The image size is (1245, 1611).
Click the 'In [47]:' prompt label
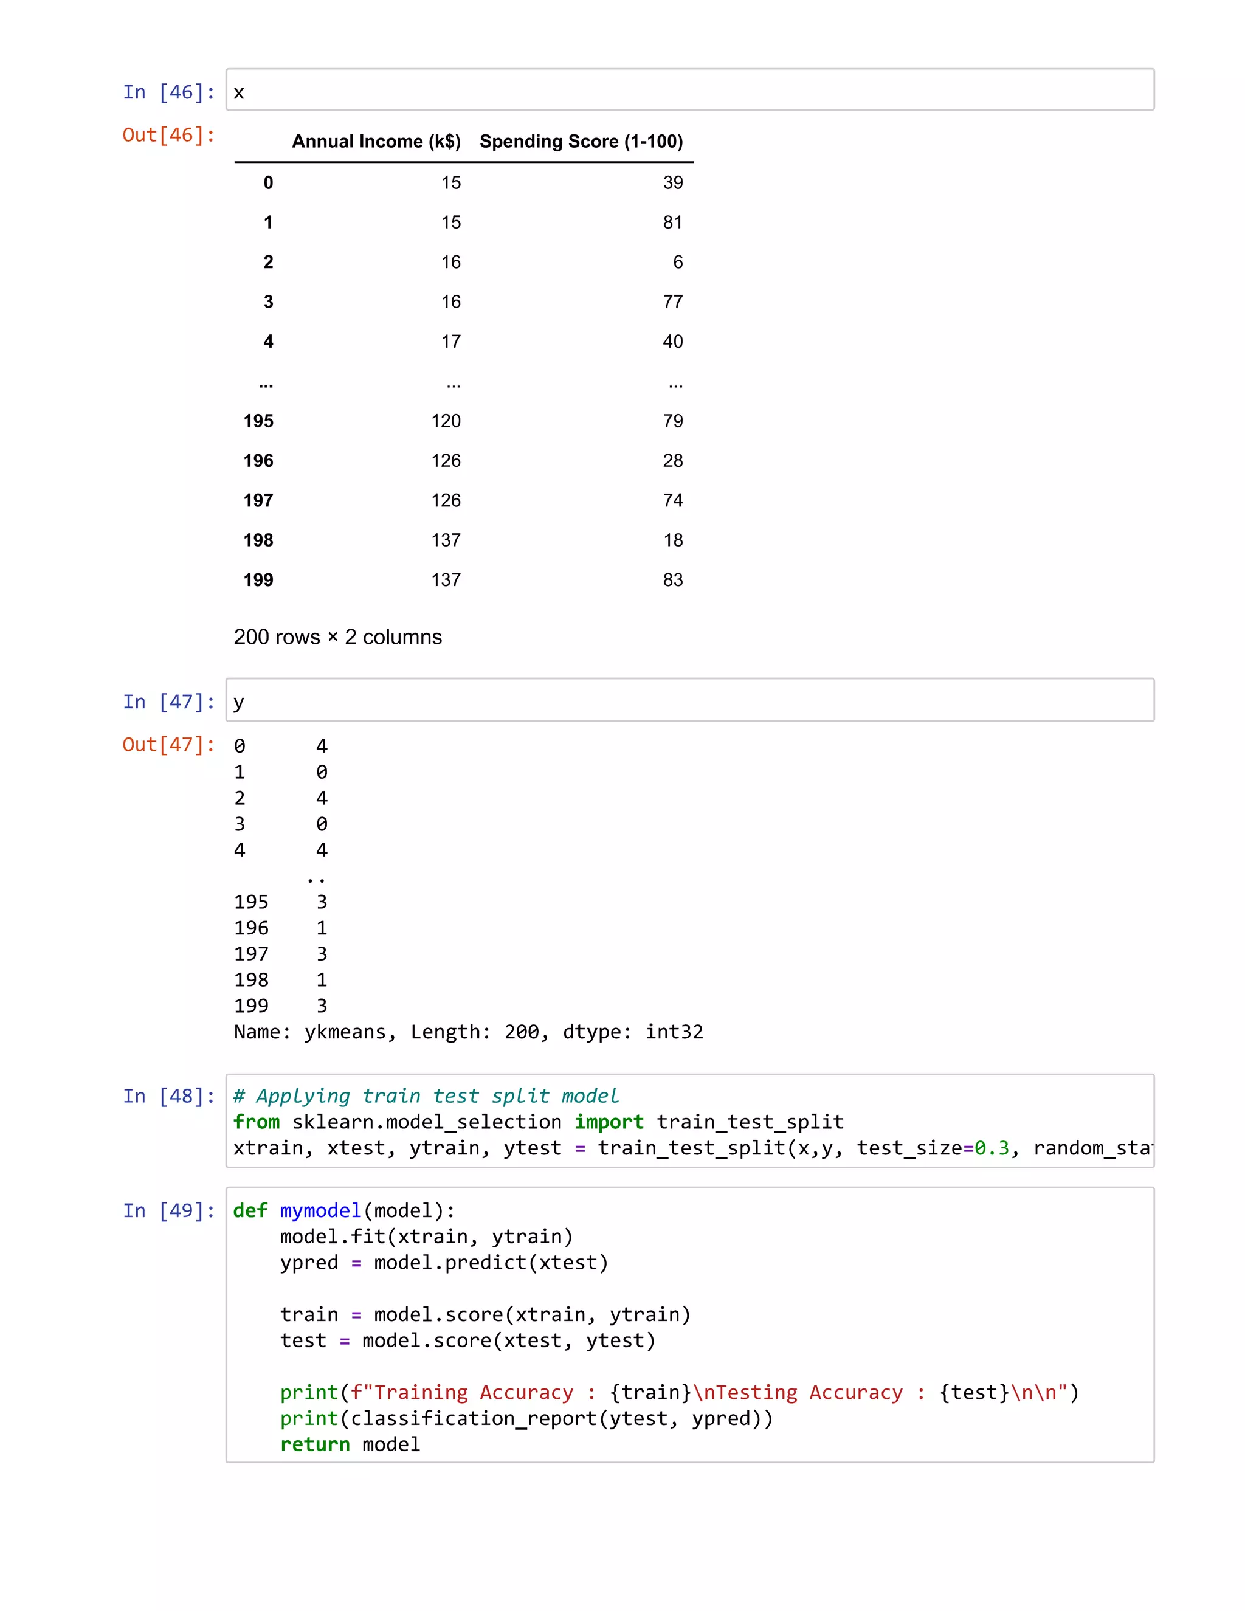(x=169, y=702)
